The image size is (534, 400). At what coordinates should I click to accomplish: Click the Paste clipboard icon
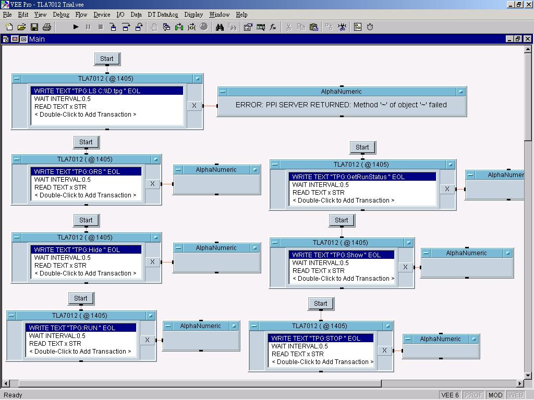coord(313,27)
